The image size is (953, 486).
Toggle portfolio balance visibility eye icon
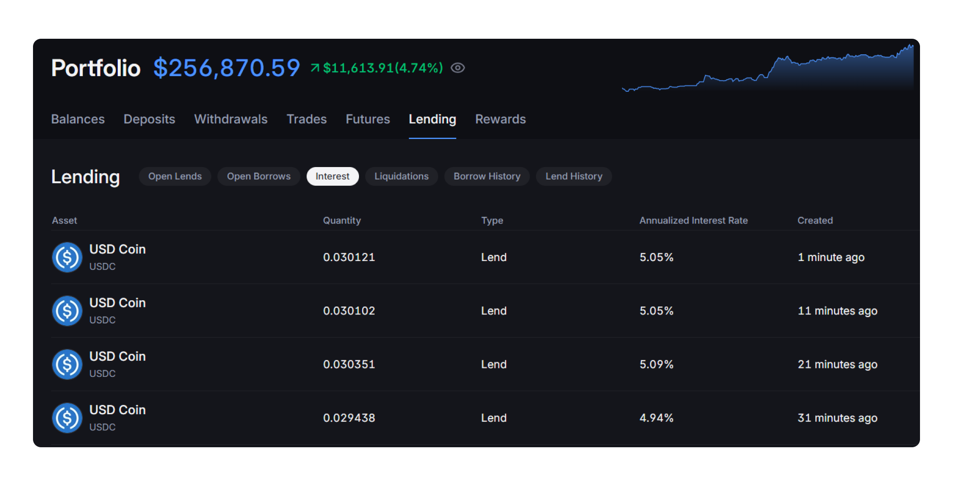[458, 68]
